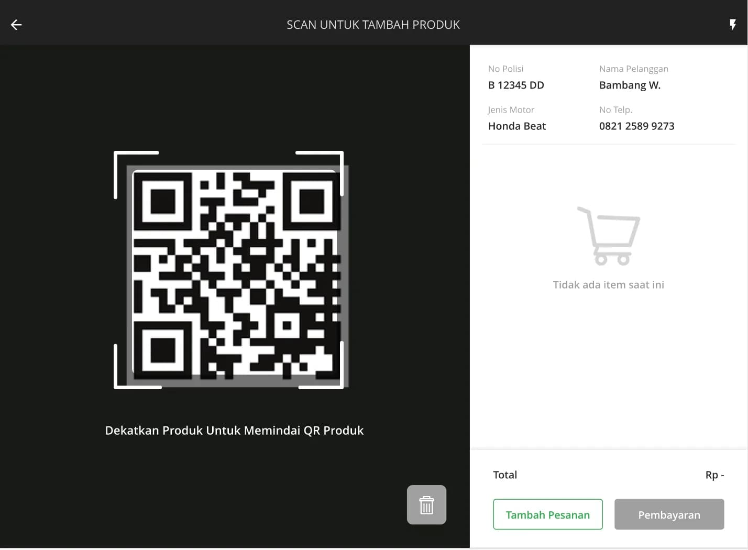This screenshot has width=748, height=550.
Task: Tap the trash bin delete button
Action: [x=426, y=505]
